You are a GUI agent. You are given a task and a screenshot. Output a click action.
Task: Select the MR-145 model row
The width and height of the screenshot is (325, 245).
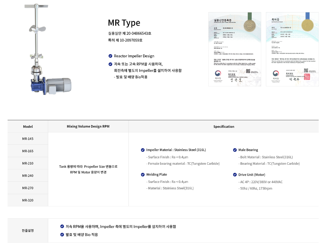pyautogui.click(x=28, y=139)
